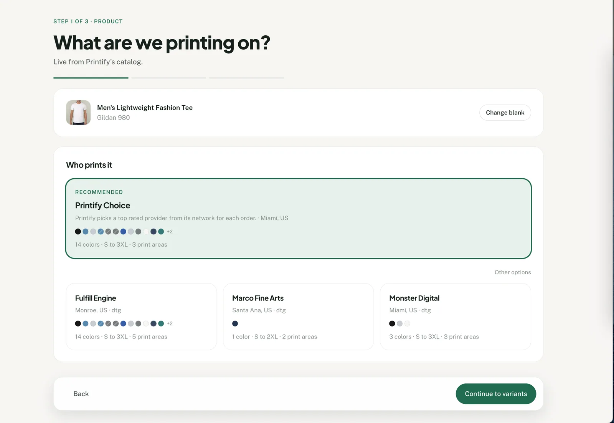614x423 pixels.
Task: Click the 'RECOMMENDED' badge text
Action: 99,192
